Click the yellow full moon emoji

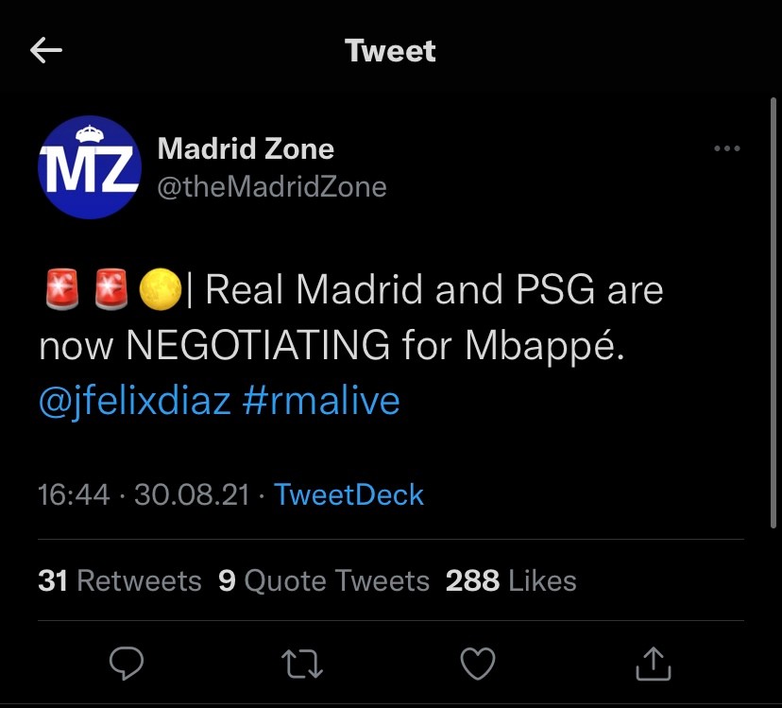click(158, 291)
